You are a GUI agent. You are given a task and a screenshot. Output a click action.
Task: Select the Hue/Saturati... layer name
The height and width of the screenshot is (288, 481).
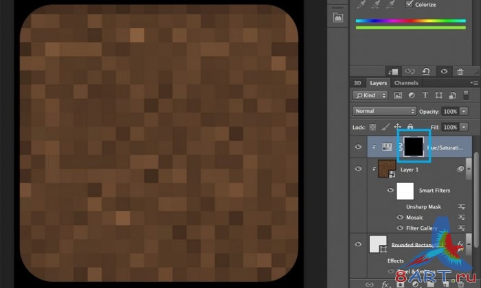click(445, 147)
